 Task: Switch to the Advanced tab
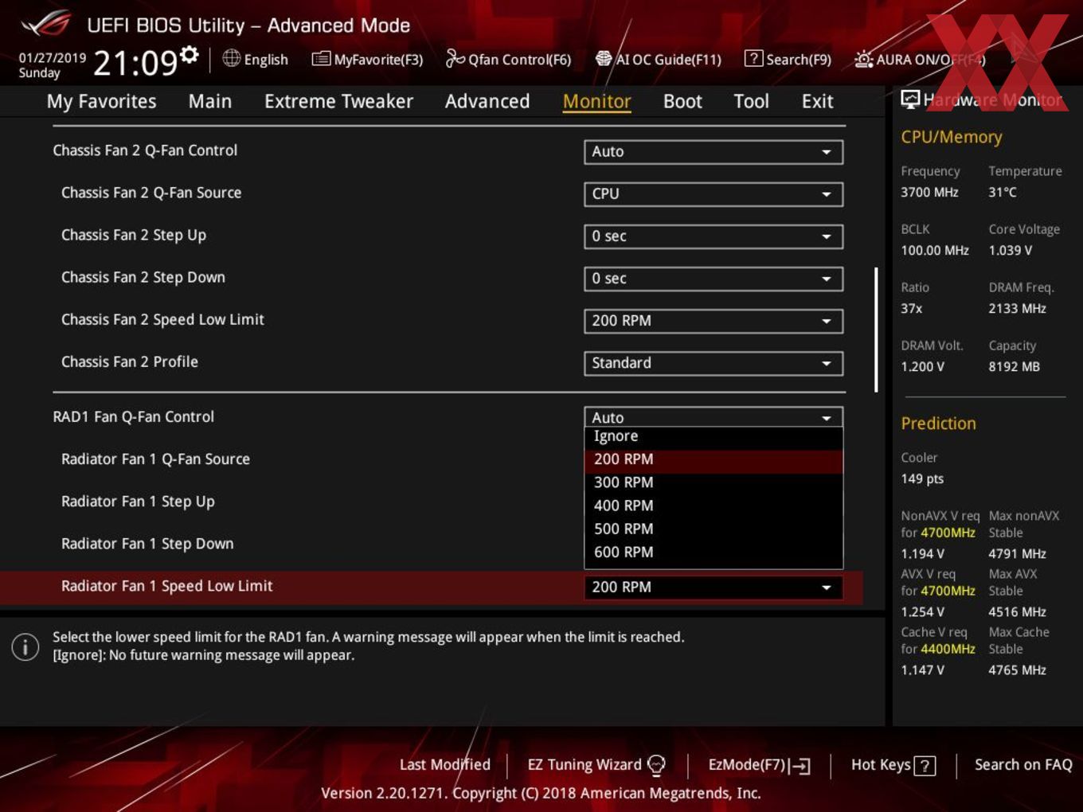[487, 102]
